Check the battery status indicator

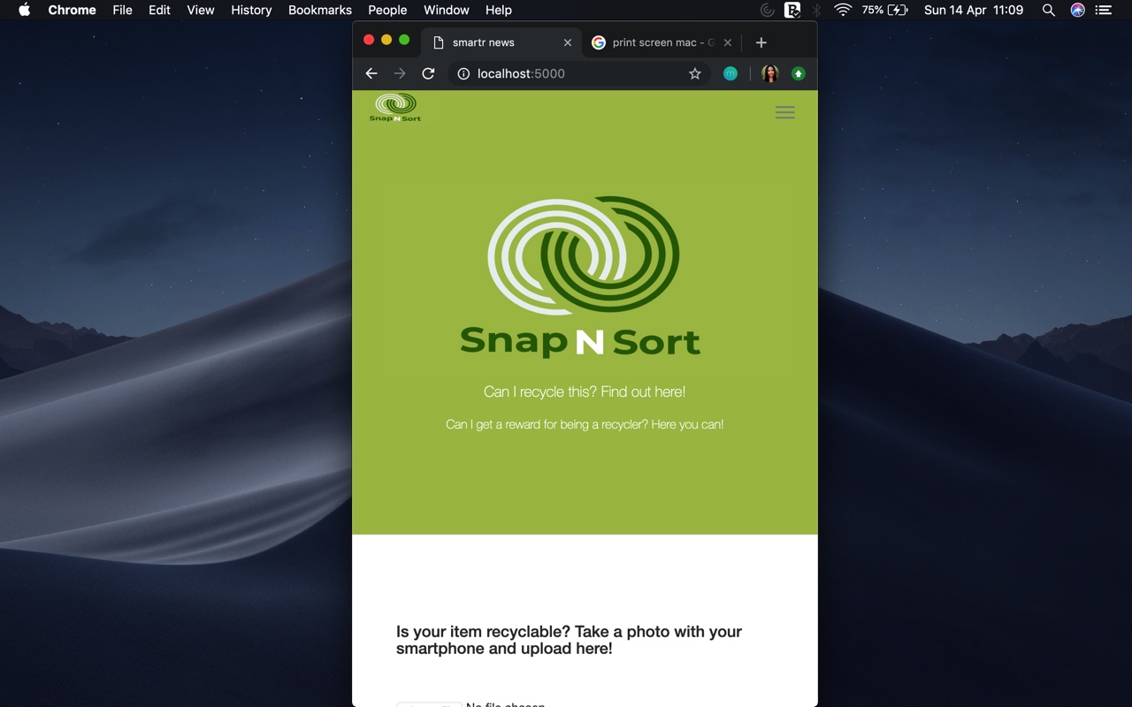pyautogui.click(x=885, y=10)
